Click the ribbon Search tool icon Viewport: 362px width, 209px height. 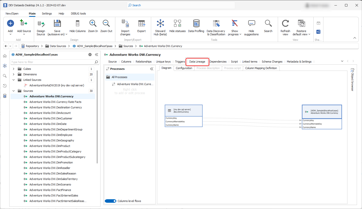[268, 24]
